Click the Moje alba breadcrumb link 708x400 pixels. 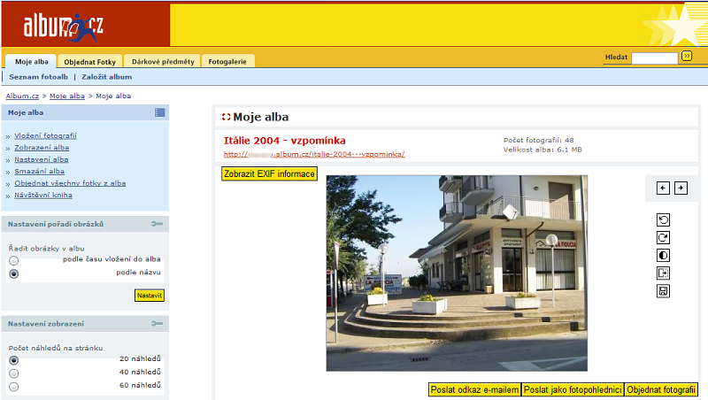coord(67,96)
